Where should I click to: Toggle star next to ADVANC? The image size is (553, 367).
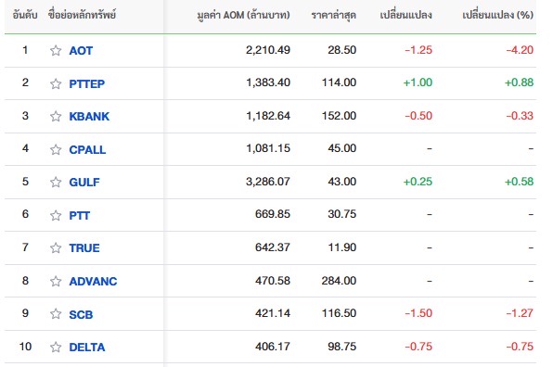coord(56,281)
